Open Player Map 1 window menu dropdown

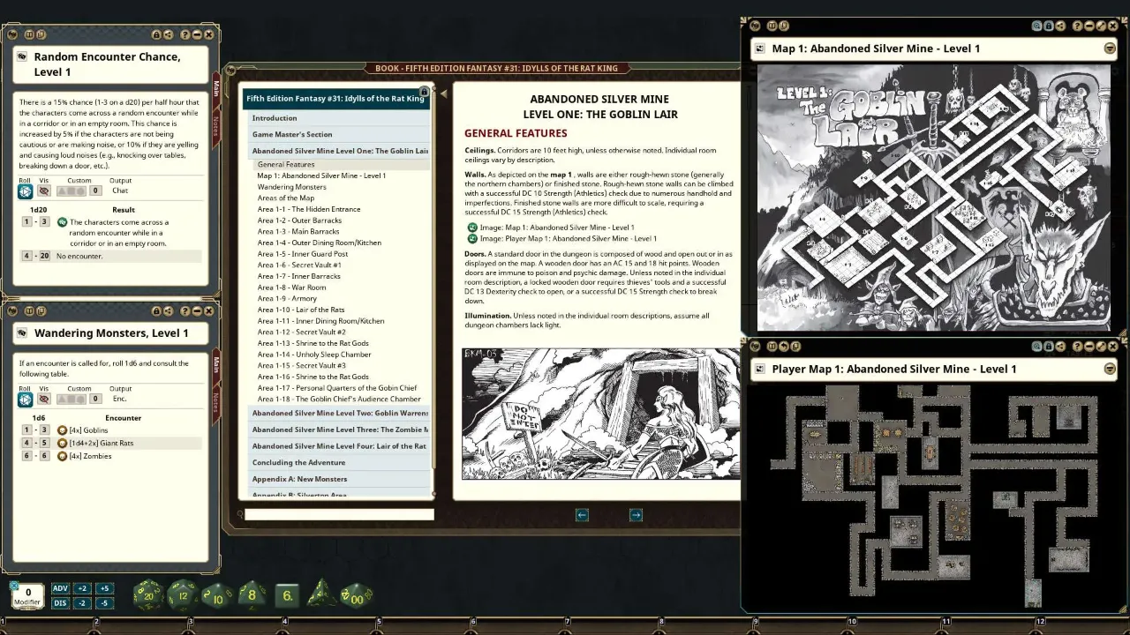1110,369
